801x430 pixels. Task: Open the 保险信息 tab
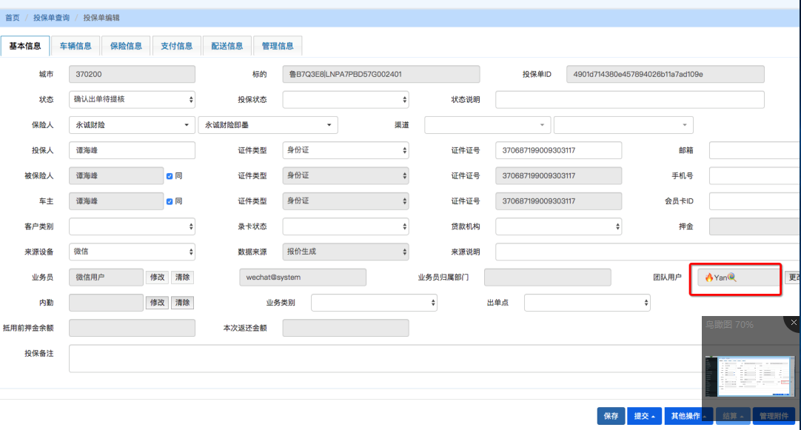(126, 46)
